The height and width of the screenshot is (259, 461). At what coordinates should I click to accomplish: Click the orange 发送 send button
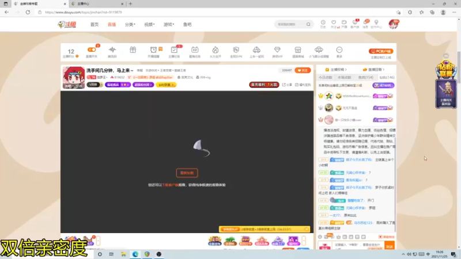point(390,246)
